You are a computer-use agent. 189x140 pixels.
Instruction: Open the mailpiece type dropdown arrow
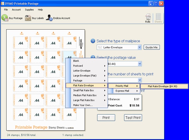[x=139, y=47]
